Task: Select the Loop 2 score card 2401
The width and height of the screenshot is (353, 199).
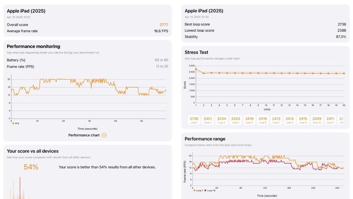Action: pyautogui.click(x=208, y=120)
